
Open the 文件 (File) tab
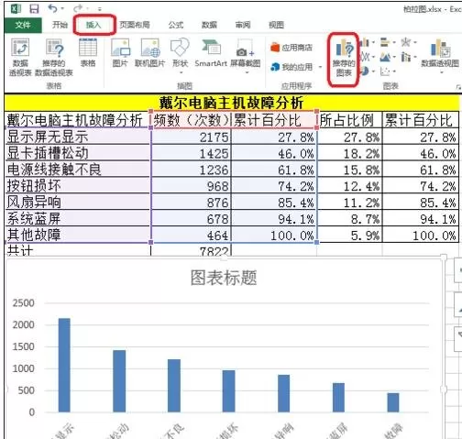pyautogui.click(x=23, y=25)
